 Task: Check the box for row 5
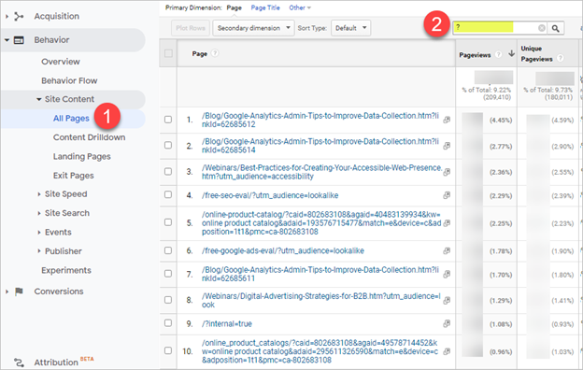point(168,222)
